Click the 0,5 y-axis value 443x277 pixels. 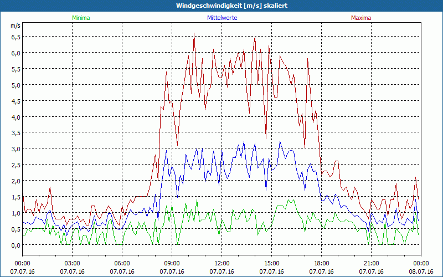point(16,229)
